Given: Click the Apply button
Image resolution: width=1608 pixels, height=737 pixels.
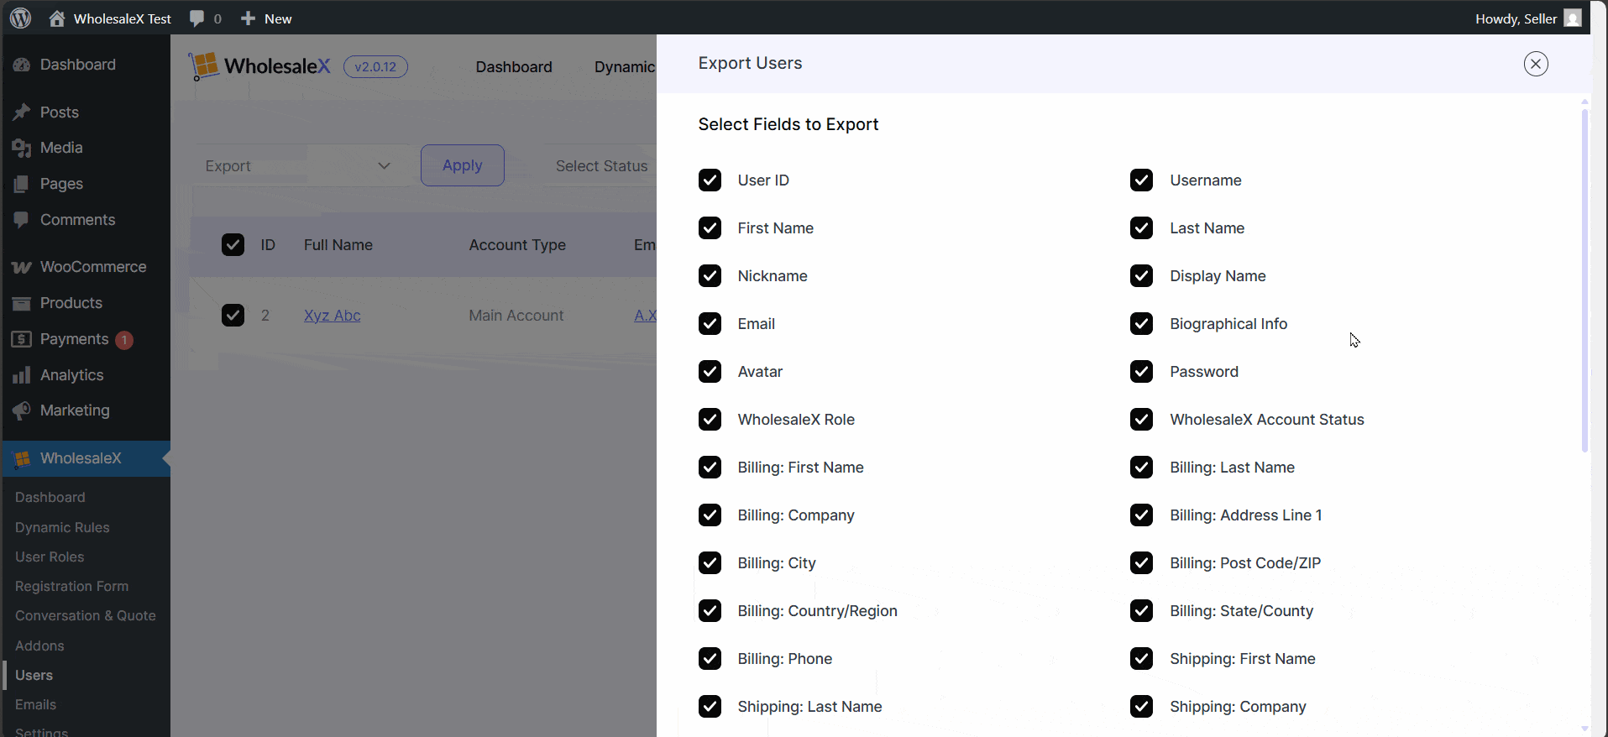Looking at the screenshot, I should (463, 165).
